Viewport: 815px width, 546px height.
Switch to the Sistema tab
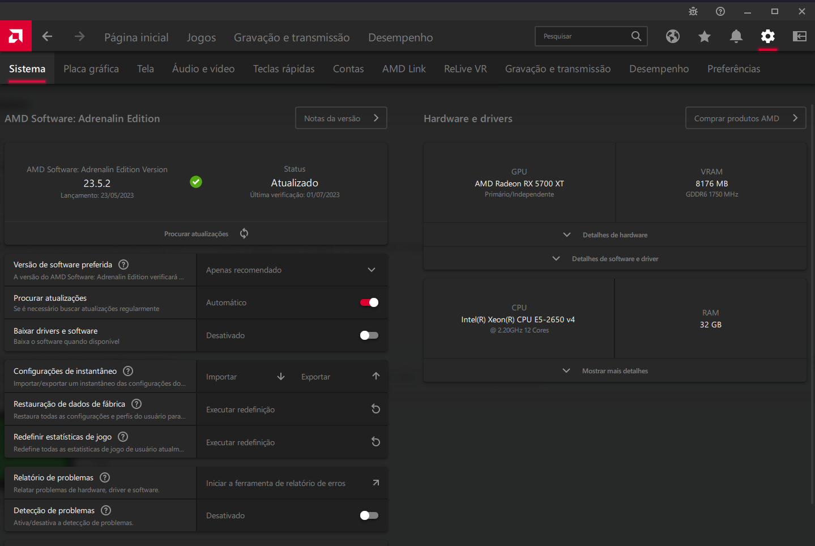(27, 69)
